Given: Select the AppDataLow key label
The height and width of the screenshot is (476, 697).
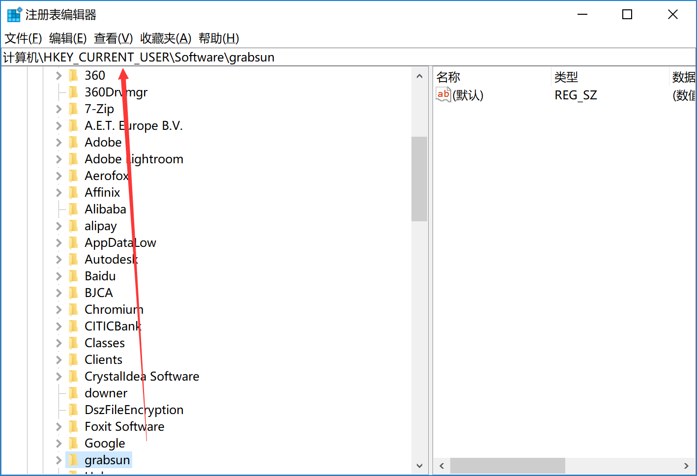Looking at the screenshot, I should (120, 242).
